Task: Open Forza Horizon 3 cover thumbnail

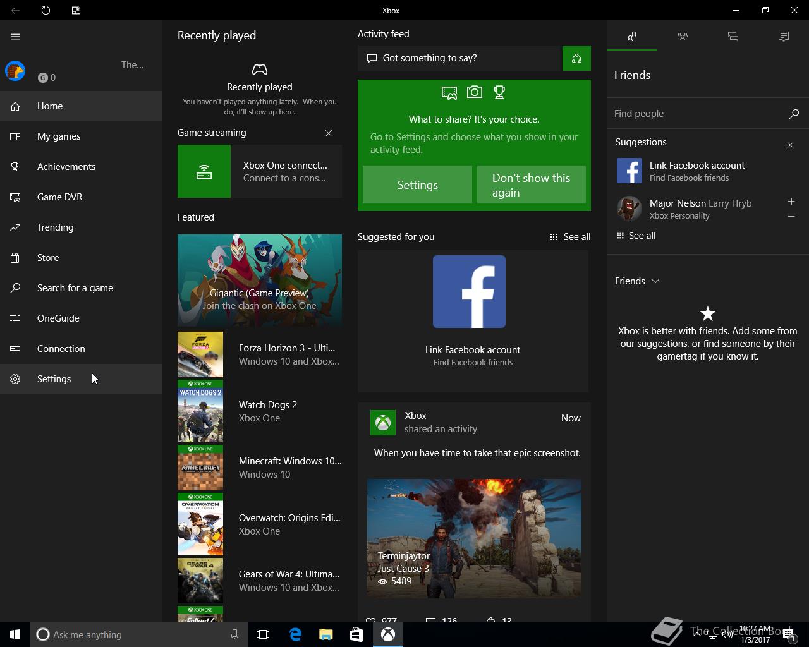Action: (x=200, y=354)
